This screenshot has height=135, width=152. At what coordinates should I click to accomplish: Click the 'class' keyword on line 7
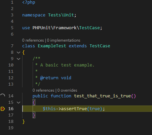click(x=29, y=46)
